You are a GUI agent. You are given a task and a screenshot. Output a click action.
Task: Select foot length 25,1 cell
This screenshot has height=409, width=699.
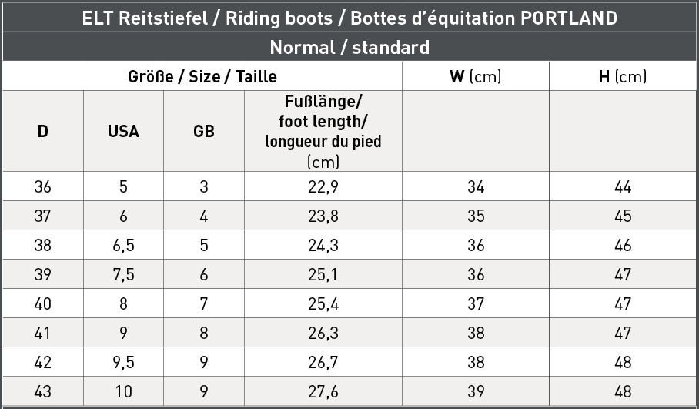tap(323, 274)
